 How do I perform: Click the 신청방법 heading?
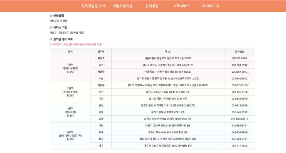(x=59, y=16)
